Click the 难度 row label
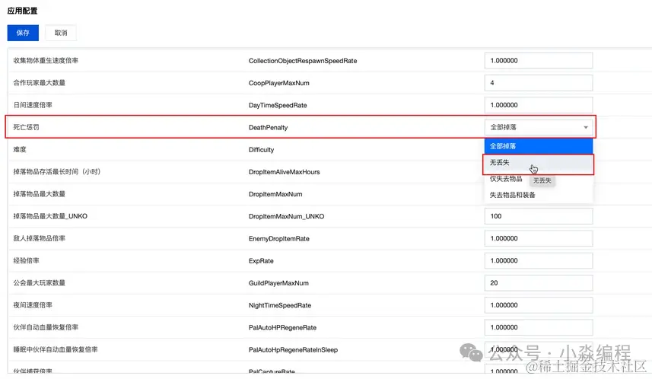 [20, 149]
